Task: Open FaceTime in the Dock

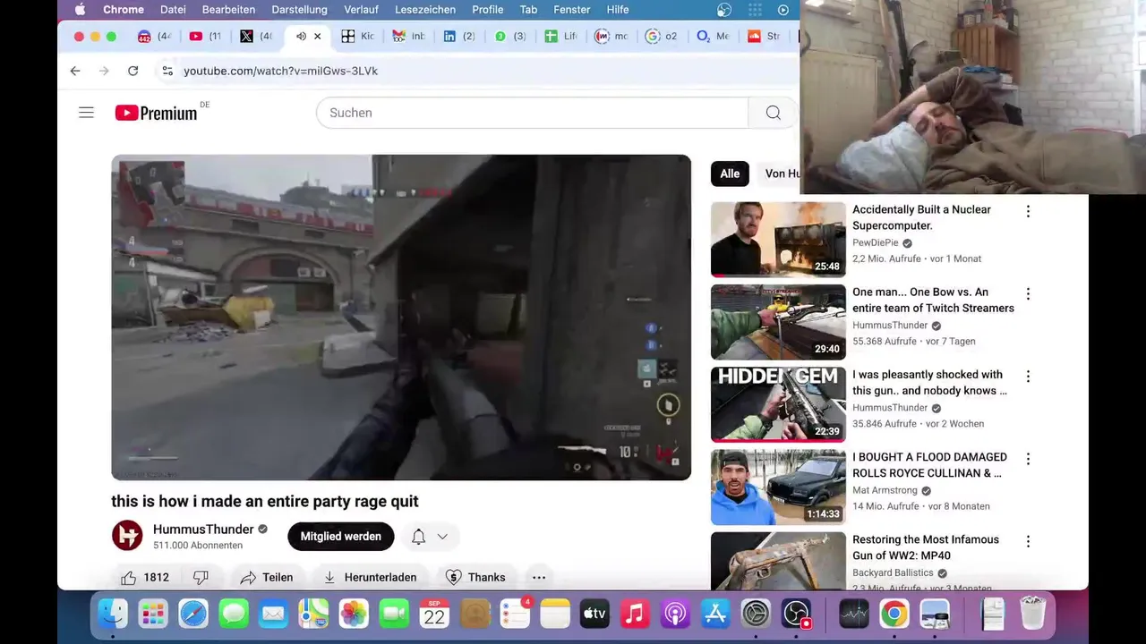Action: 394,614
